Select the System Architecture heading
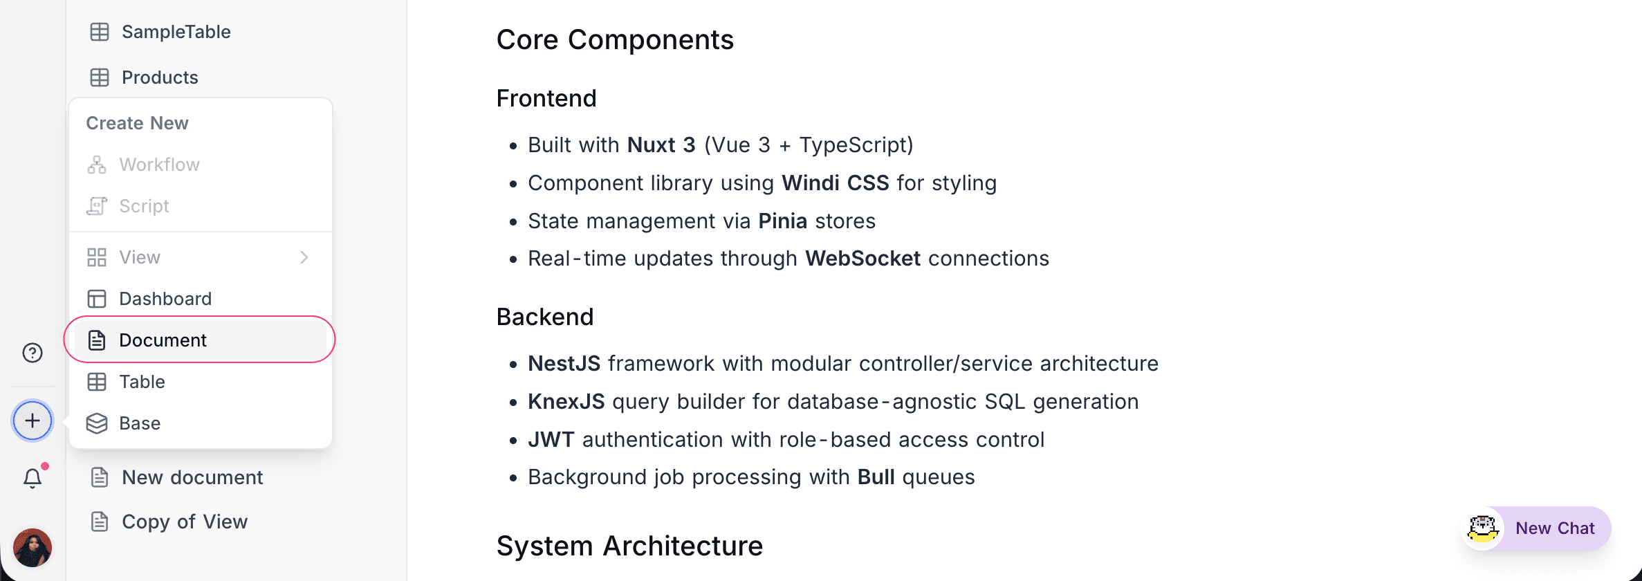This screenshot has width=1642, height=581. tap(629, 546)
